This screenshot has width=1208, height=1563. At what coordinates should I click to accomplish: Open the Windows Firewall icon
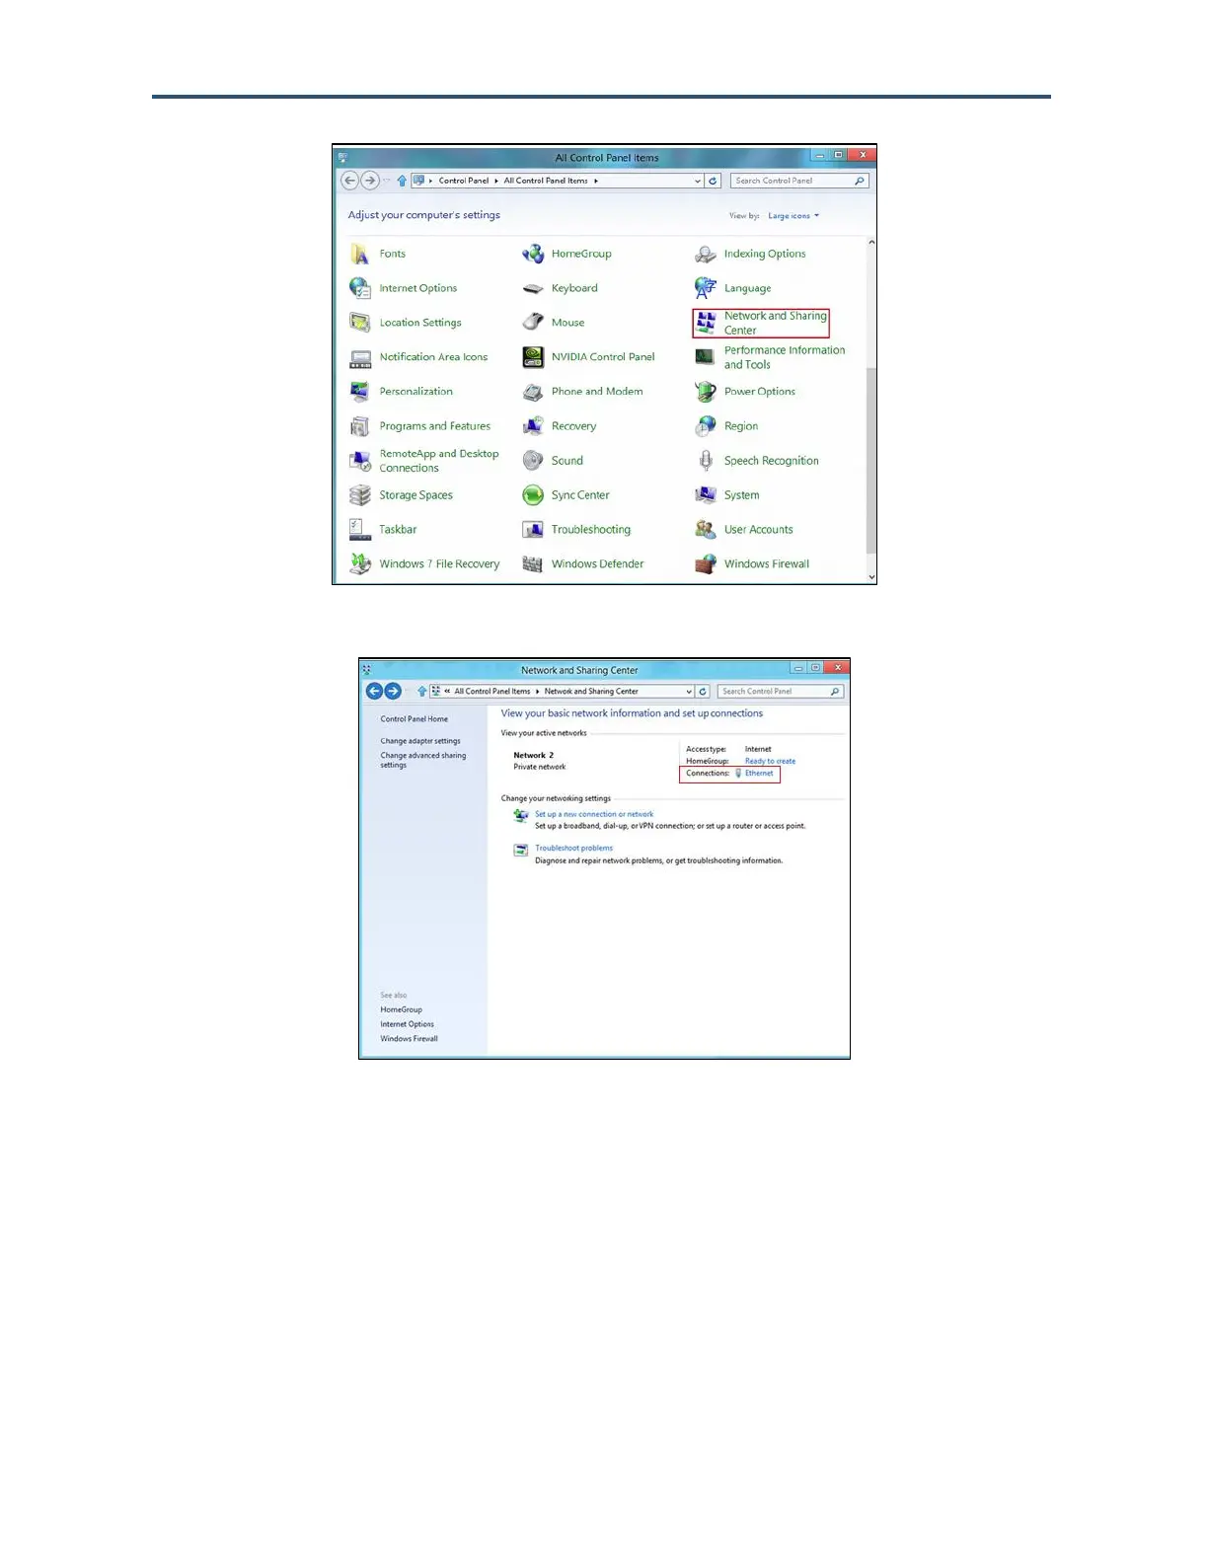point(706,564)
